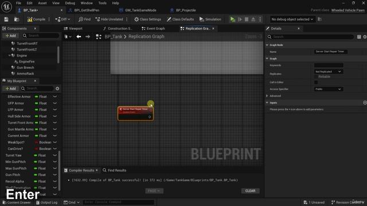The height and width of the screenshot is (206, 367).
Task: Open the Construction Script tab
Action: [120, 29]
